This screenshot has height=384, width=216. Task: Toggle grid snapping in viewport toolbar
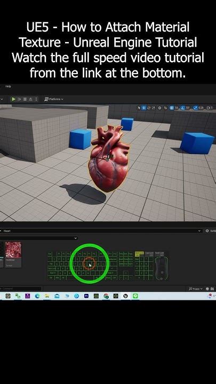(x=172, y=108)
